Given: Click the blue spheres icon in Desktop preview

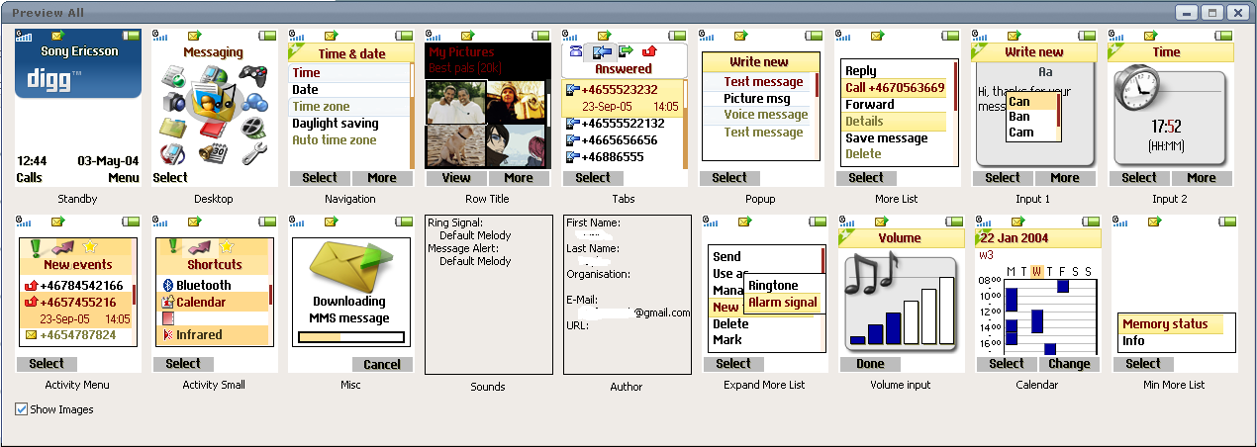Looking at the screenshot, I should point(253,100).
